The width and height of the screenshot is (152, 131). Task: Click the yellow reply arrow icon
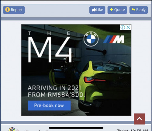point(133,10)
